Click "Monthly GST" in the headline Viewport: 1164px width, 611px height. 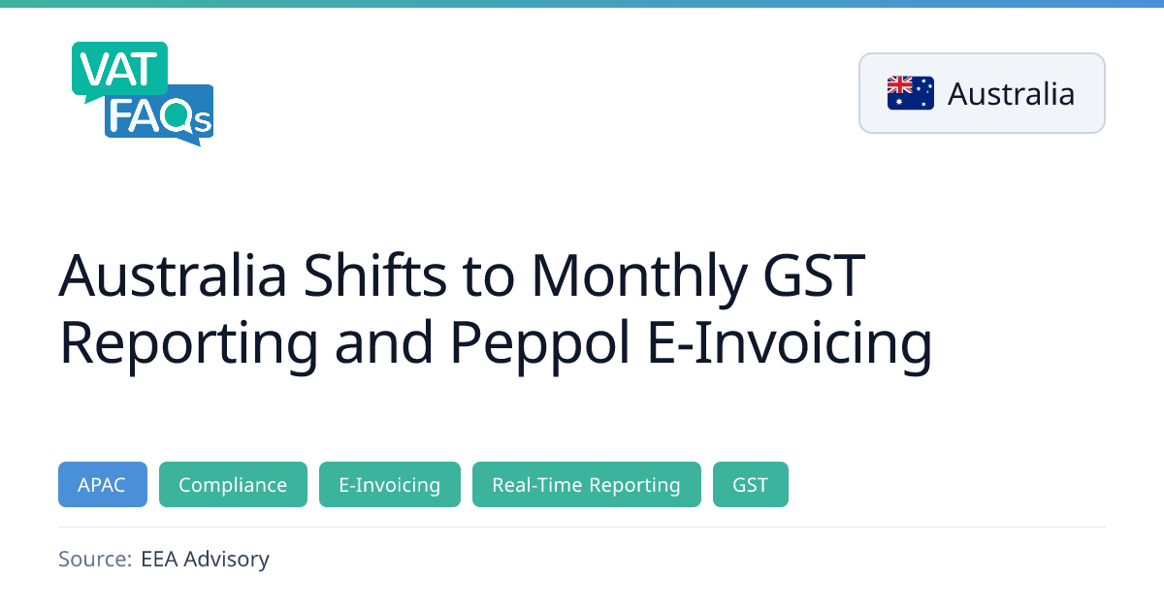coord(696,276)
